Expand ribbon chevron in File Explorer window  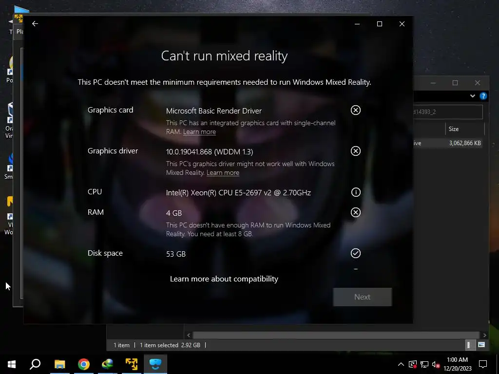coord(473,96)
